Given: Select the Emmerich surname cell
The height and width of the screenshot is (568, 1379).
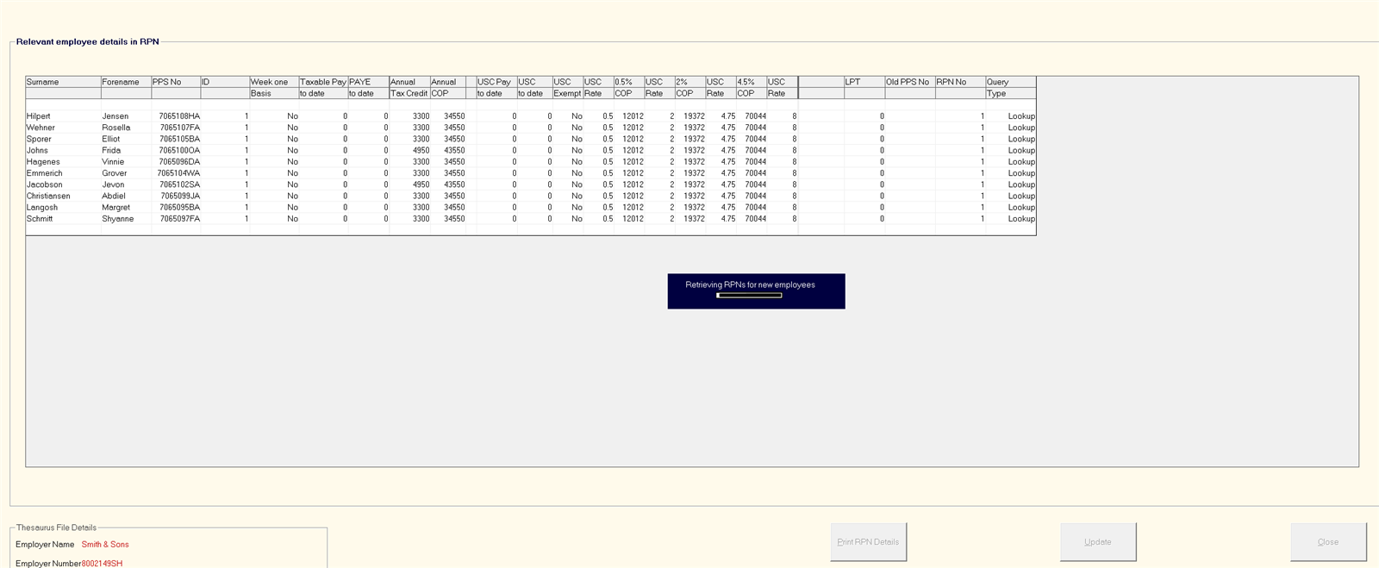Looking at the screenshot, I should point(63,173).
